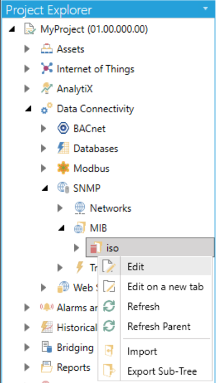Viewport: 217px width, 383px height.
Task: Collapse the Data Connectivity node
Action: tap(29, 109)
